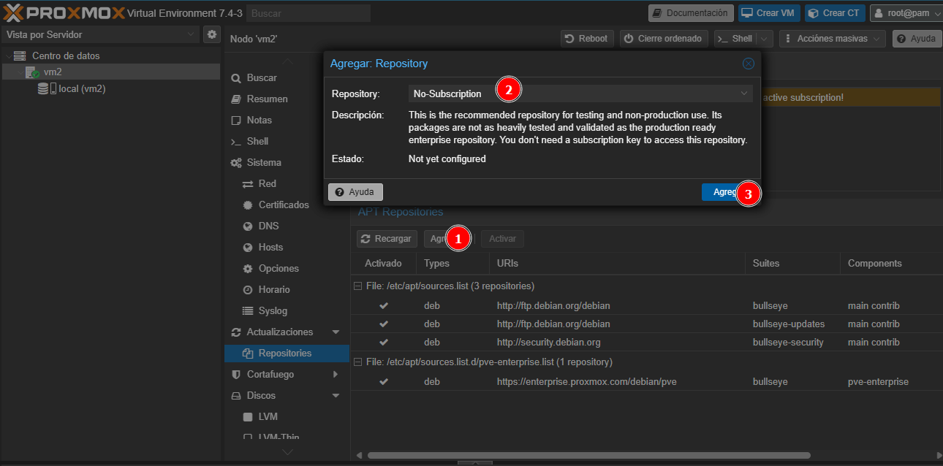Click checkmark of bullseye-updates row

point(384,324)
